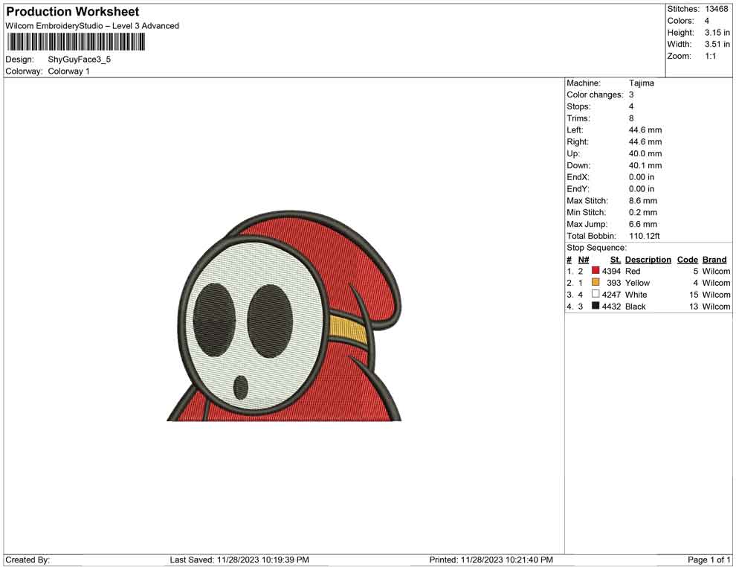Select the Code column header
Image resolution: width=736 pixels, height=567 pixels.
tap(687, 260)
